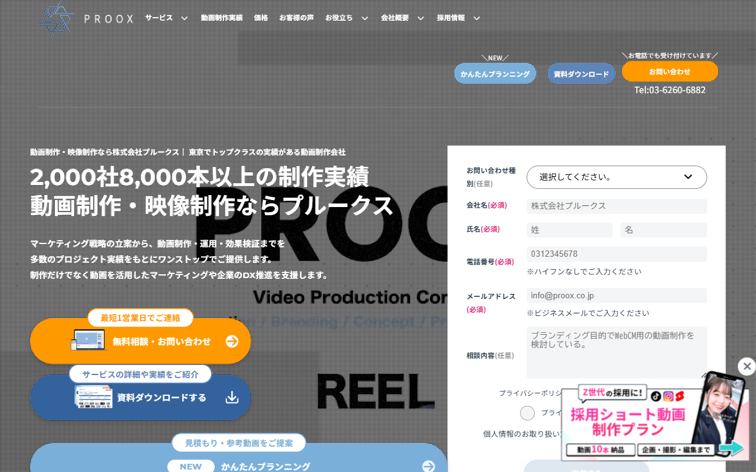Open the お役立ち menu item
Screen dimensions: 756x472
pyautogui.click(x=339, y=18)
